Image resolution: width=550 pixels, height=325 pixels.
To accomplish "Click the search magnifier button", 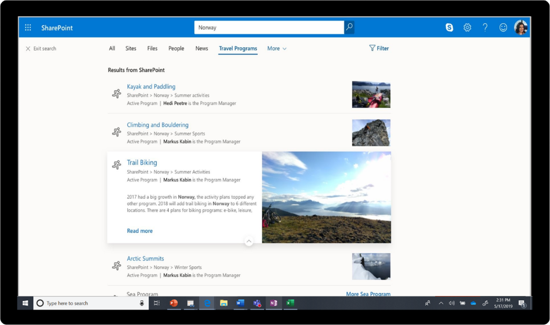I will tap(349, 26).
